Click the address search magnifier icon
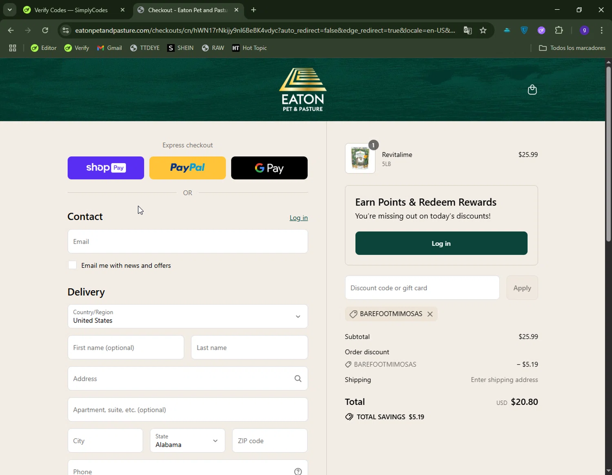 298,379
